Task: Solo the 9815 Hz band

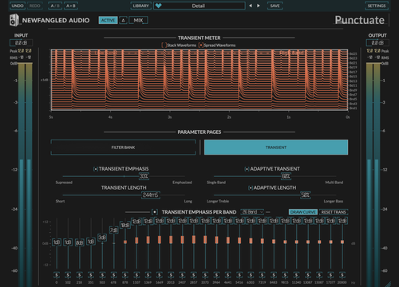Action: click(285, 275)
